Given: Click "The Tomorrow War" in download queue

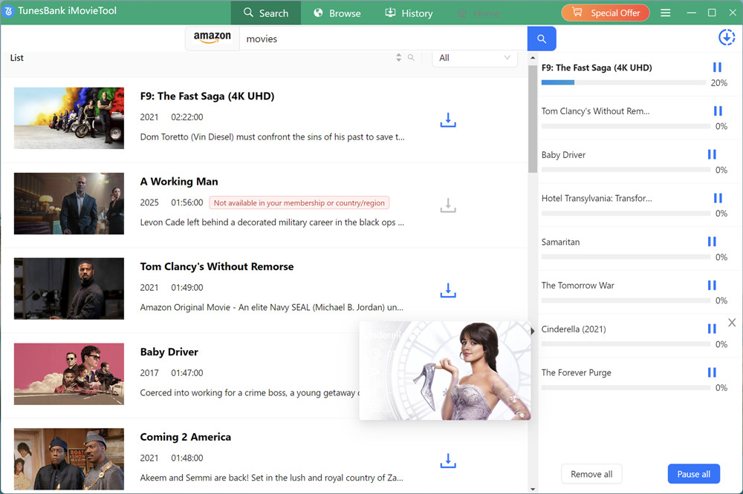Looking at the screenshot, I should (577, 286).
